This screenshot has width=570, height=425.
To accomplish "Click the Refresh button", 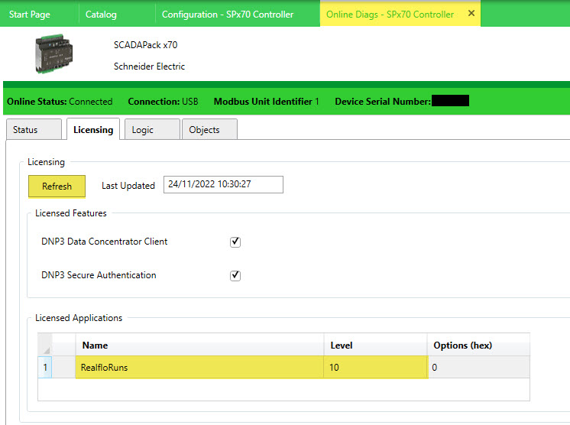I will coord(57,187).
